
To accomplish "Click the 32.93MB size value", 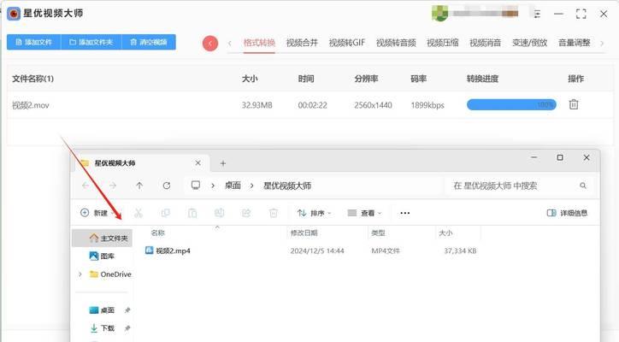I will click(257, 105).
